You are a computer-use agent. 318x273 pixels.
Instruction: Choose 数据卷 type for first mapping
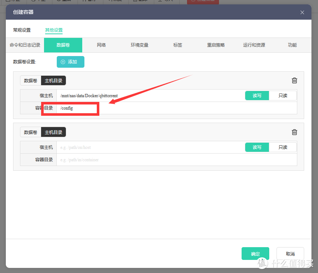(31, 81)
